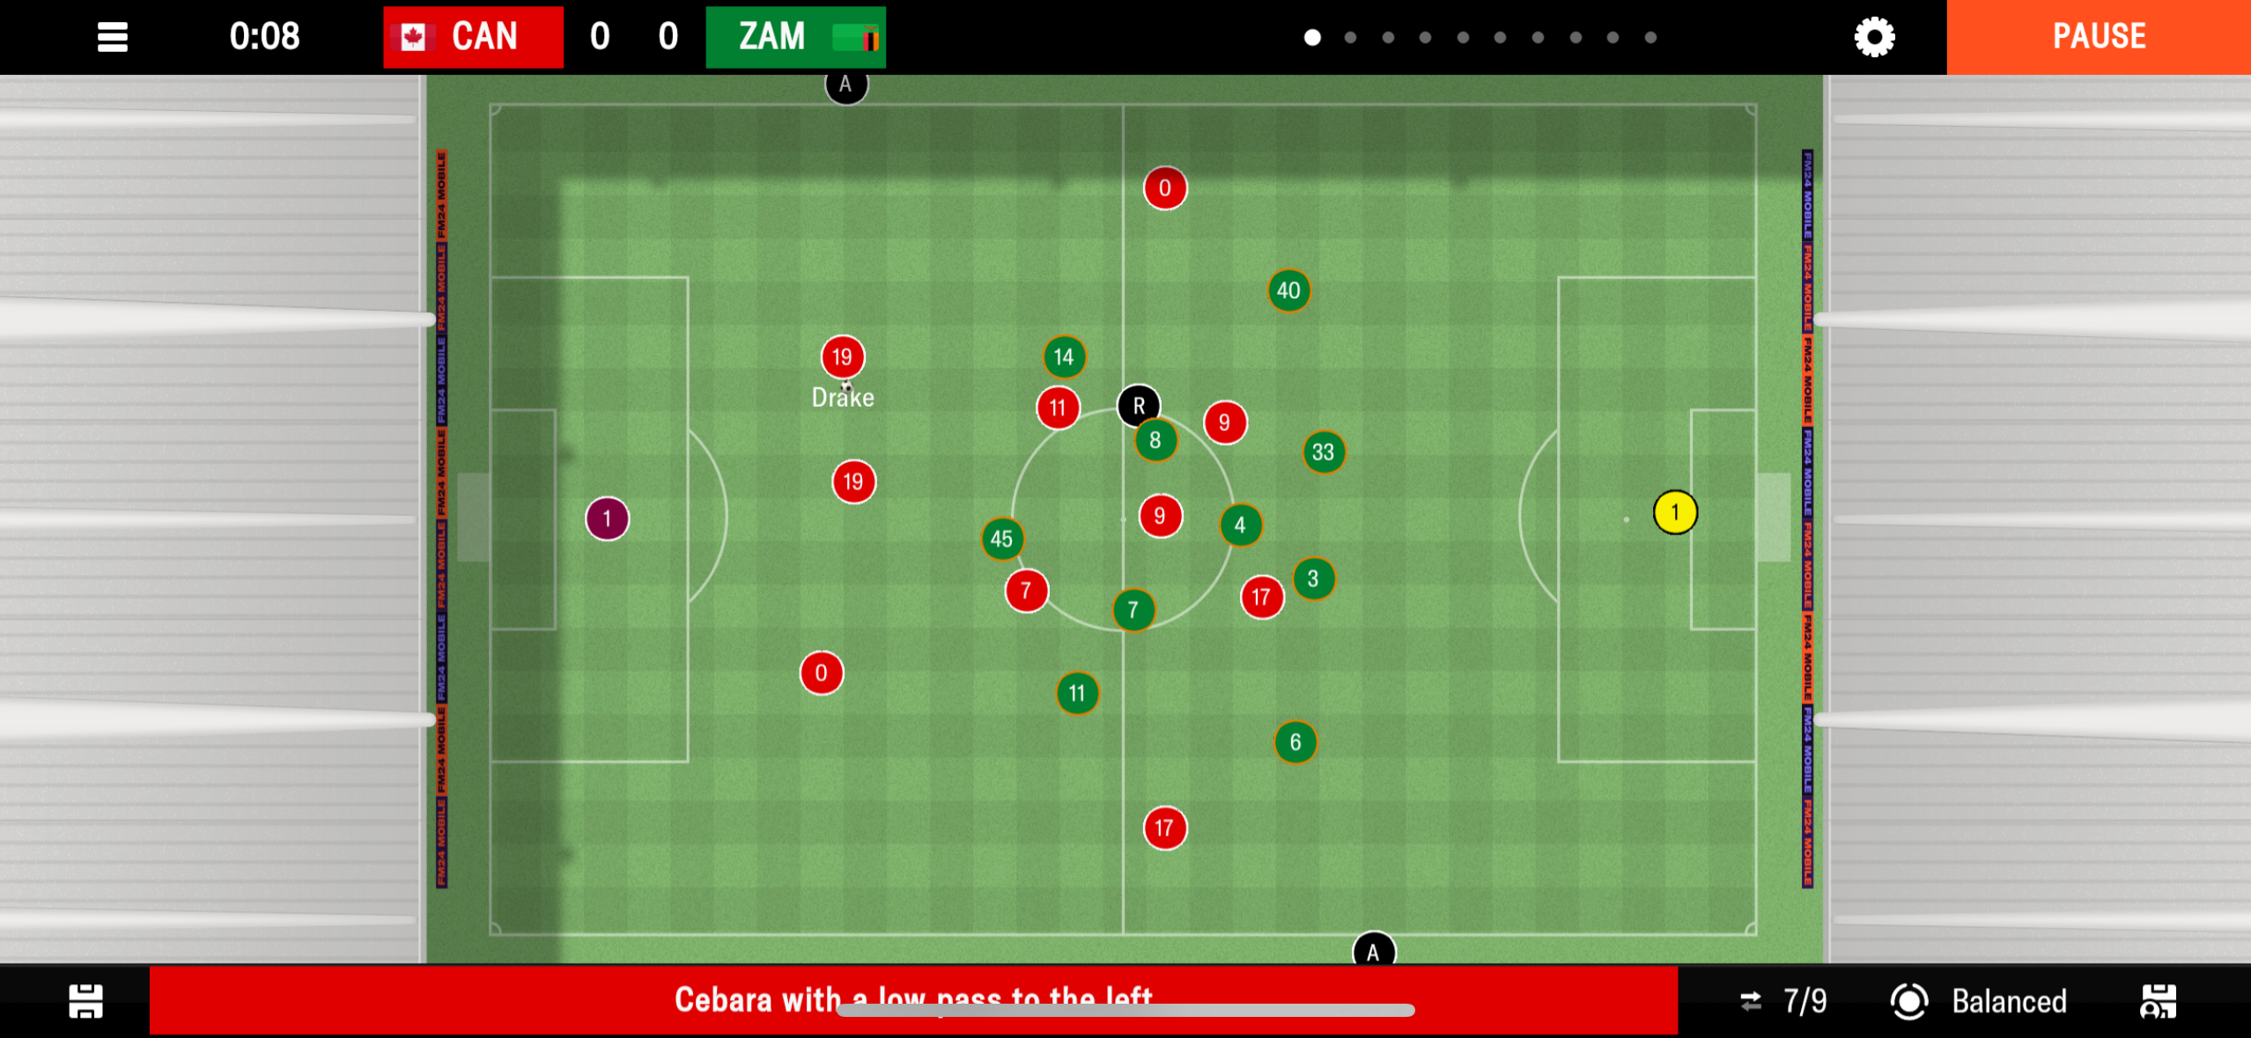
Task: Click the bottom A camera angle icon
Action: click(x=1371, y=949)
